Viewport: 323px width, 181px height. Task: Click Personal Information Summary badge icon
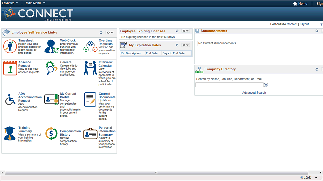pyautogui.click(x=90, y=133)
